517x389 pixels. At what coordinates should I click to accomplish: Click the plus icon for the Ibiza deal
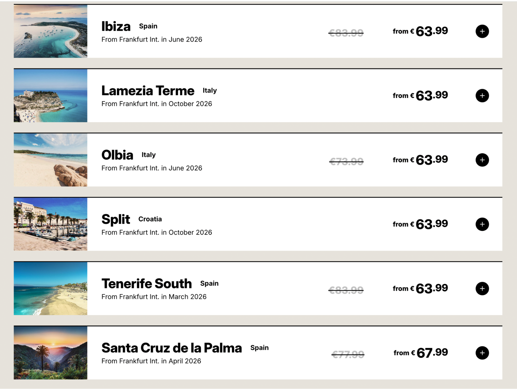point(482,31)
